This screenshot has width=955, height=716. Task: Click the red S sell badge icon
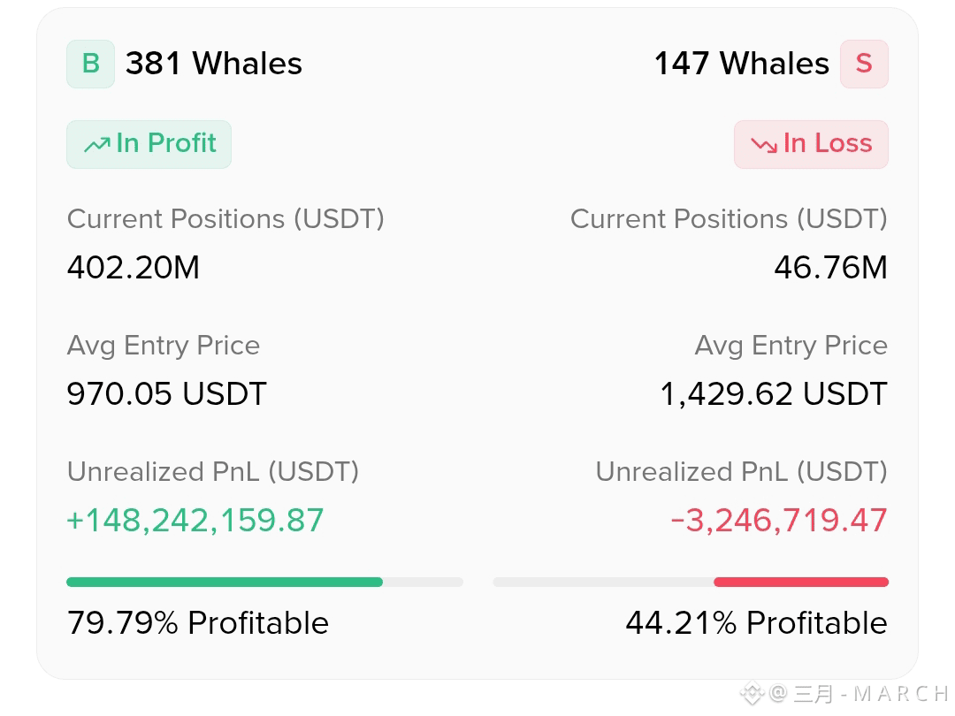(x=864, y=64)
